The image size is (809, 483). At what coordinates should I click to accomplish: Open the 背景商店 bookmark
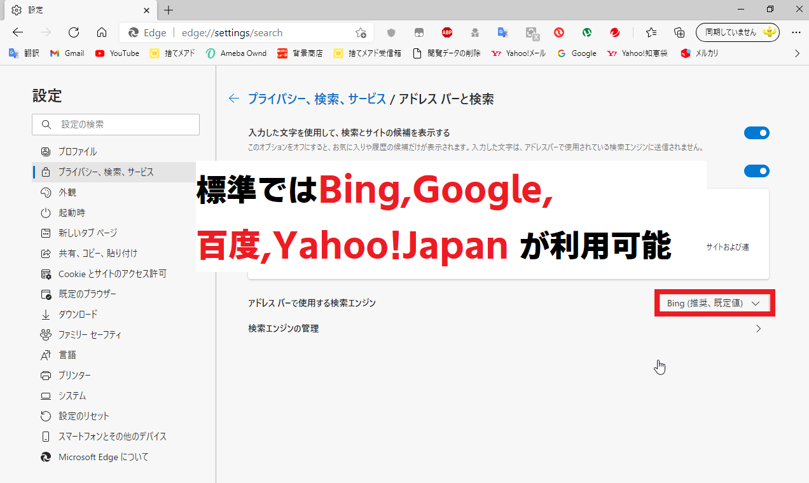pyautogui.click(x=300, y=53)
